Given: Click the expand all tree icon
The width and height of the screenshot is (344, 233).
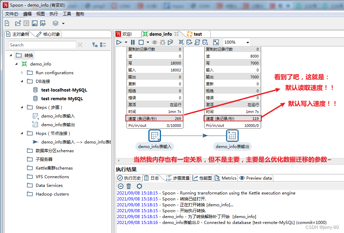Looking at the screenshot, I should (x=95, y=45).
